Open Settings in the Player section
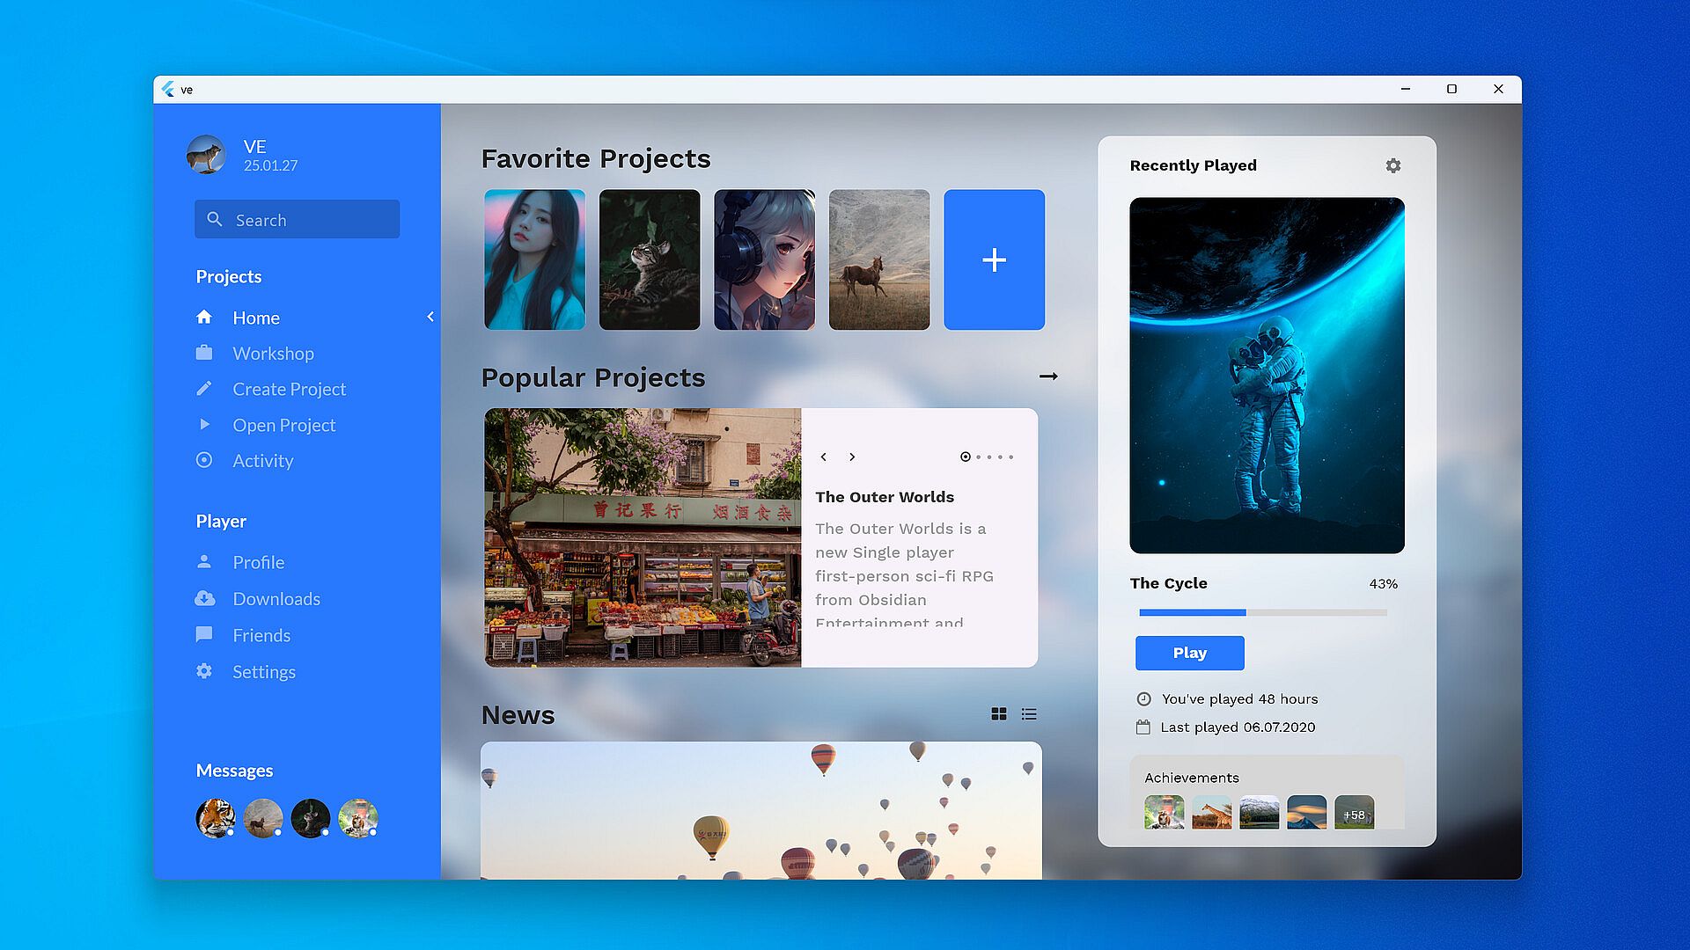This screenshot has width=1690, height=950. tap(263, 672)
